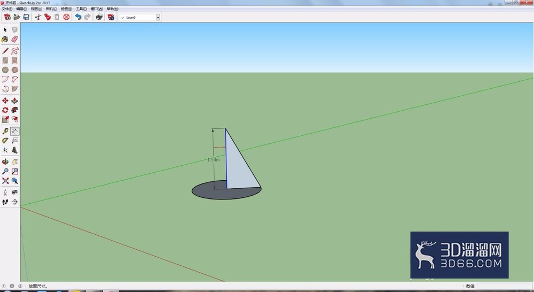The height and width of the screenshot is (292, 534).
Task: Select the 3 Point Arc tool
Action: click(x=5, y=89)
